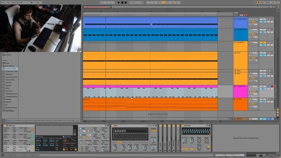Open the LIVE SET folder in browser
The image size is (281, 158).
(8, 102)
